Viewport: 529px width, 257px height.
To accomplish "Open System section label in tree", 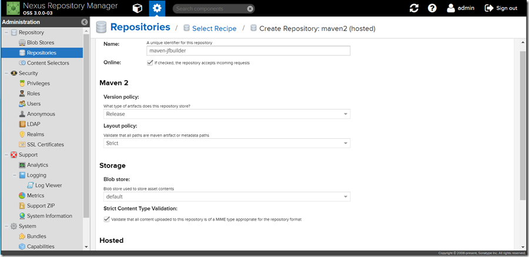I will [27, 226].
